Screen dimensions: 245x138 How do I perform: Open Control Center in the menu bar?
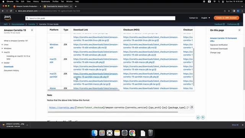tap(223, 2)
